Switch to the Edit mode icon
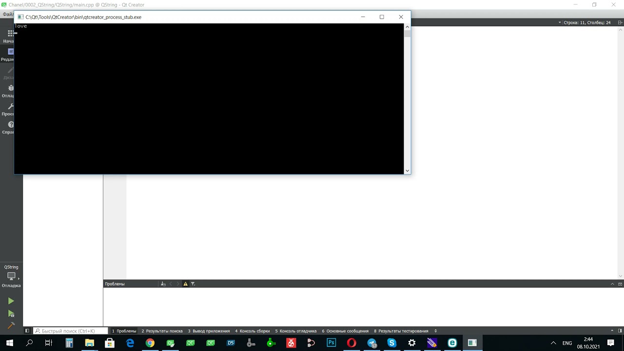Viewport: 624px width, 351px height. [11, 52]
